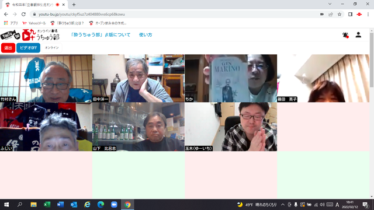Open File Explorer from taskbar
Viewport: 374px width, 210px height.
coord(33,205)
